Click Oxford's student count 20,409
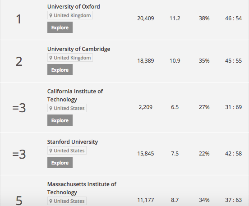 click(x=146, y=18)
